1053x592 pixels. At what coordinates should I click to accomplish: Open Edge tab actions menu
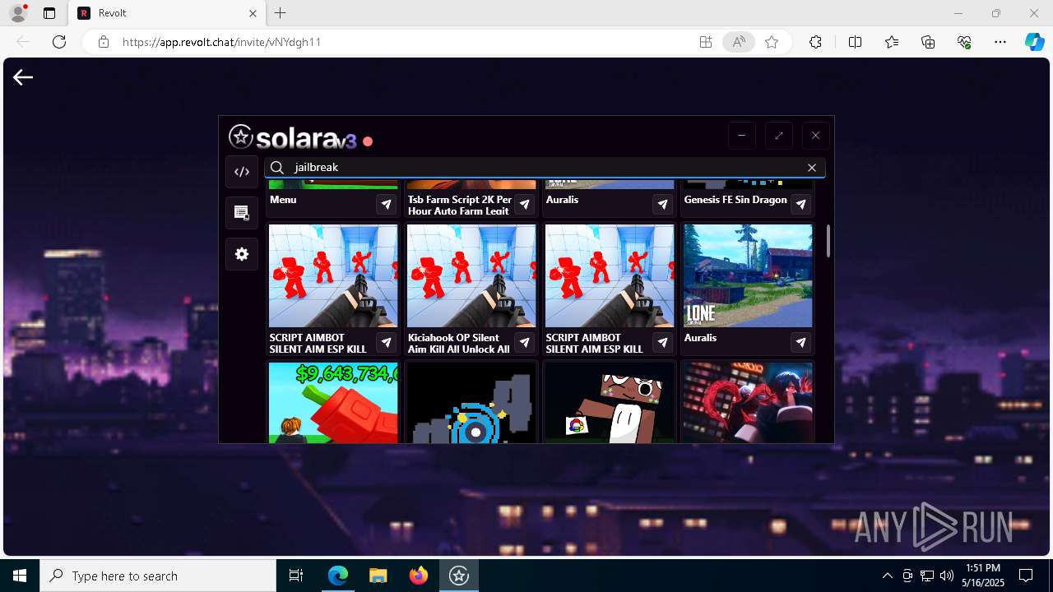tap(49, 13)
